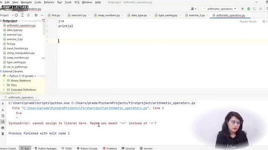Close the arithmetic_operators.py editor tab
The height and width of the screenshot is (150, 268).
pos(247,15)
